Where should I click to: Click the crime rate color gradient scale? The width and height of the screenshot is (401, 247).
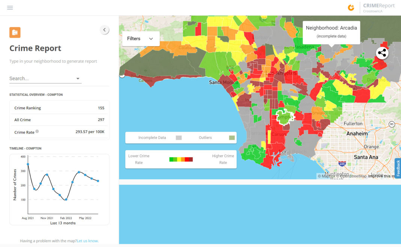(181, 159)
